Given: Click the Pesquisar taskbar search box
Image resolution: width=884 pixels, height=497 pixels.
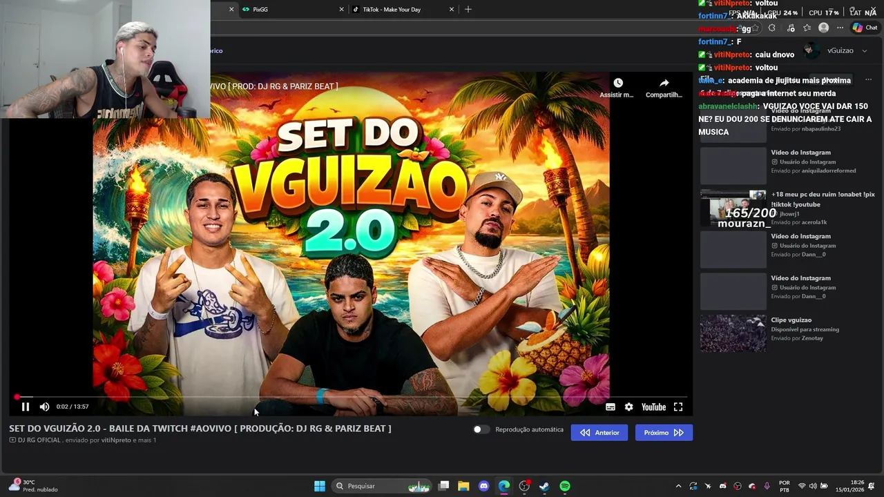Looking at the screenshot, I should tap(383, 486).
